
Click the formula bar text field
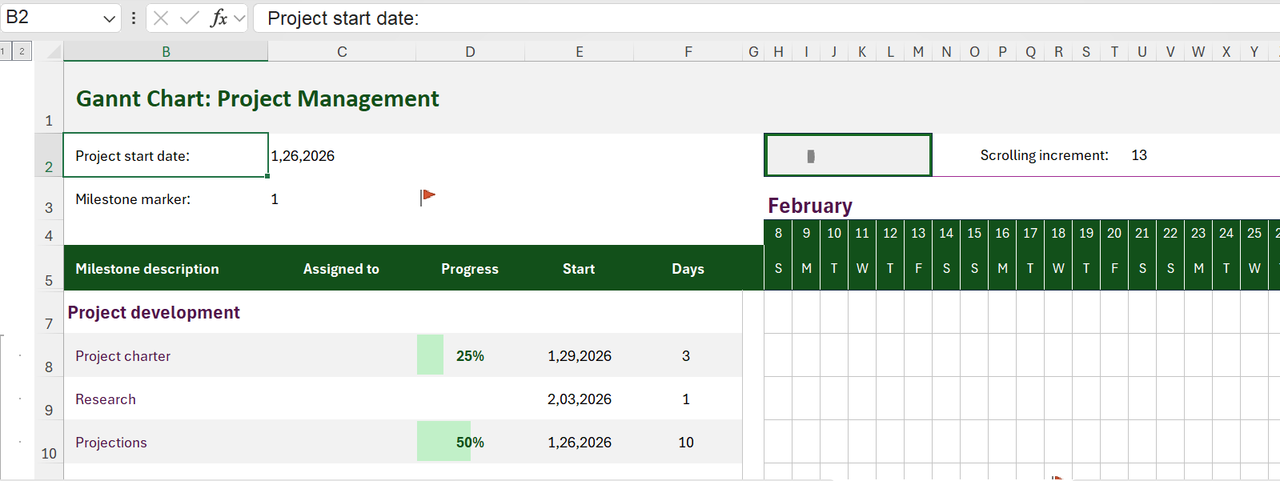click(720, 18)
